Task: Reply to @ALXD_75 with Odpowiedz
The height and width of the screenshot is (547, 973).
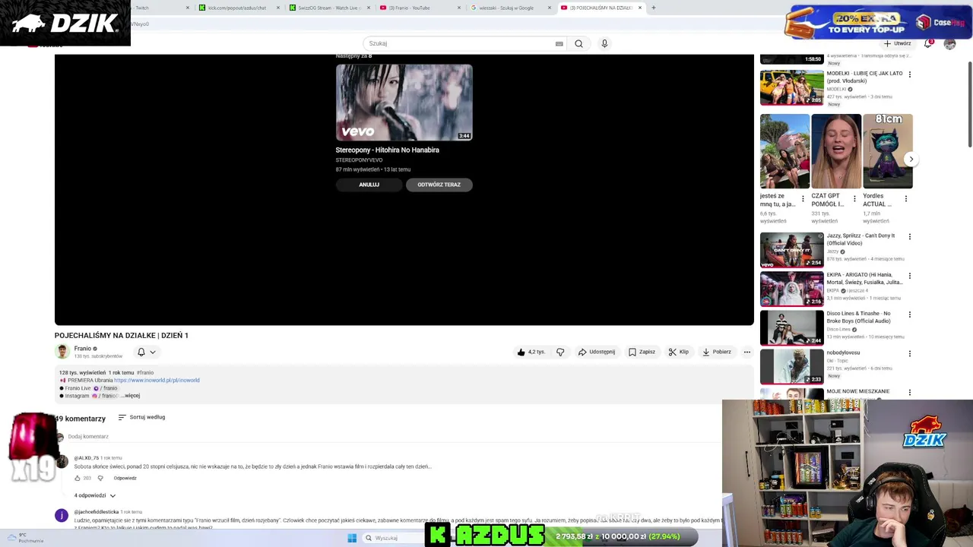Action: coord(125,478)
